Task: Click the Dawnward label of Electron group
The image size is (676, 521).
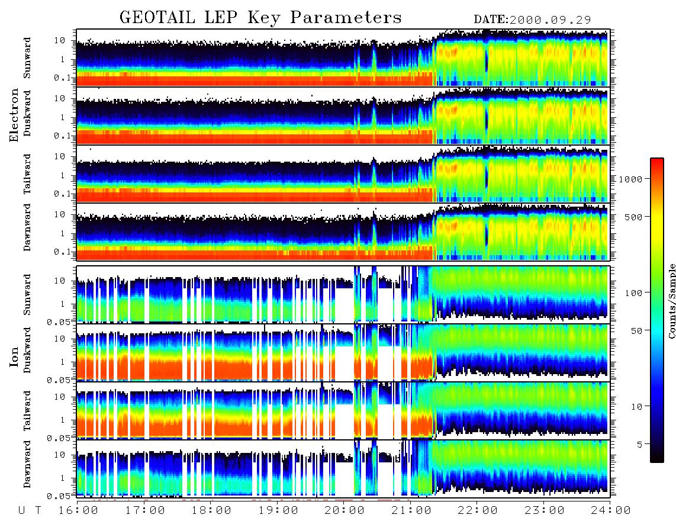Action: point(27,227)
